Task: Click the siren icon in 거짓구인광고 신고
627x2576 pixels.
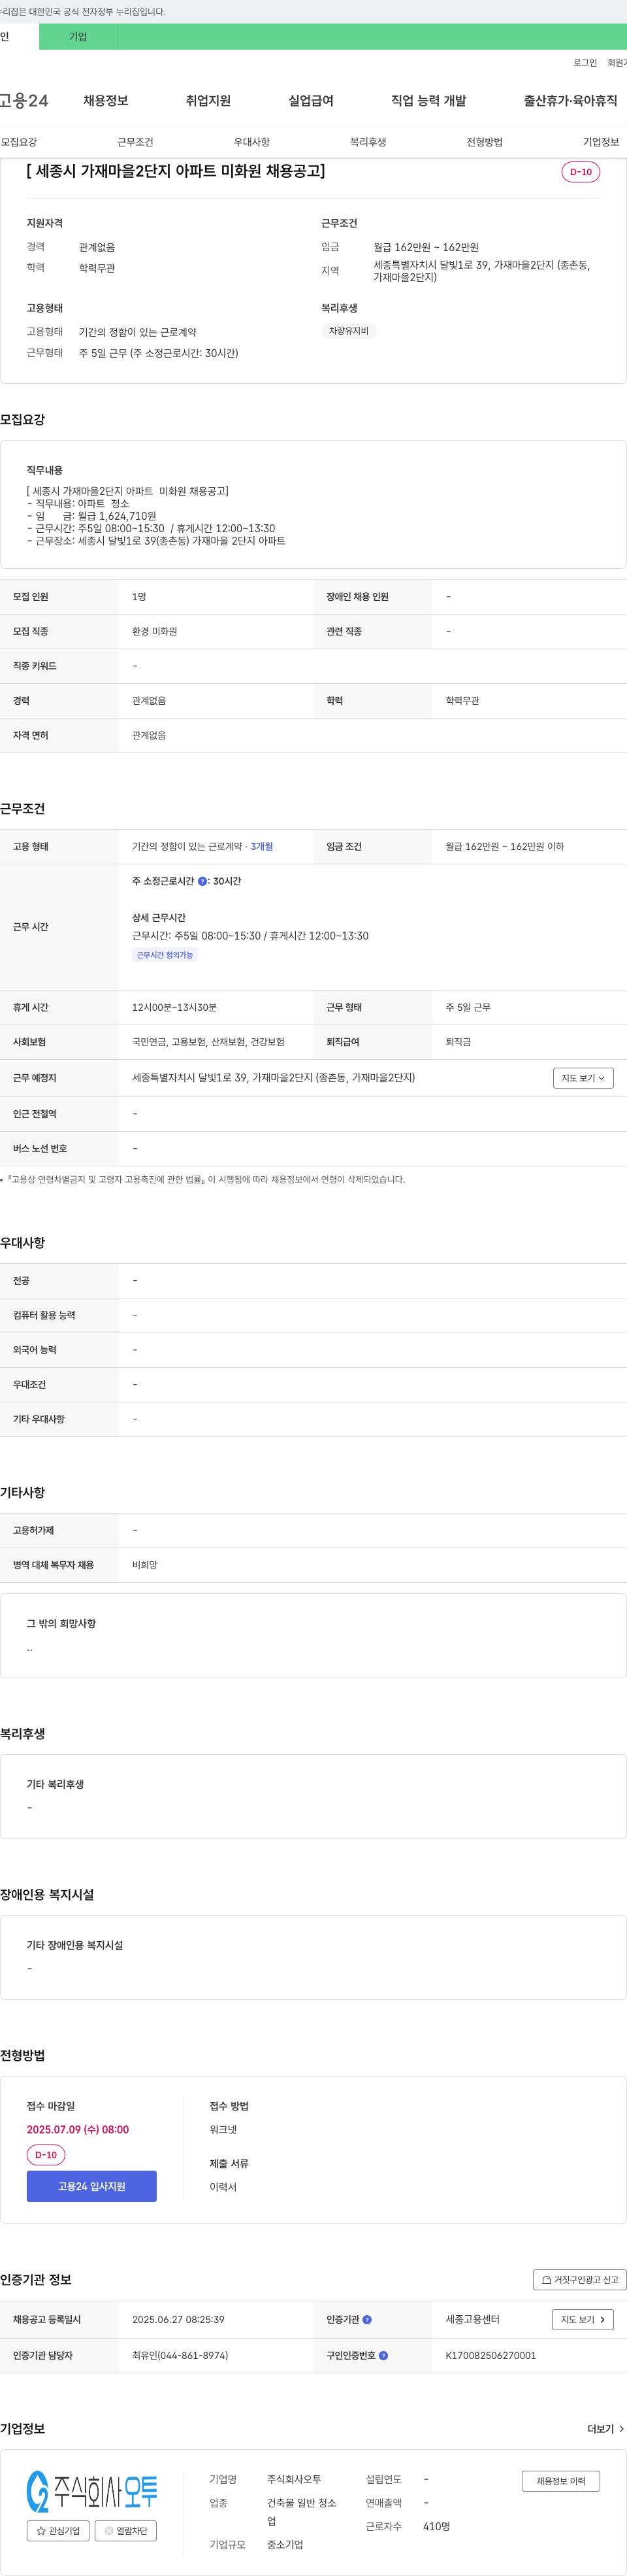Action: 546,2280
